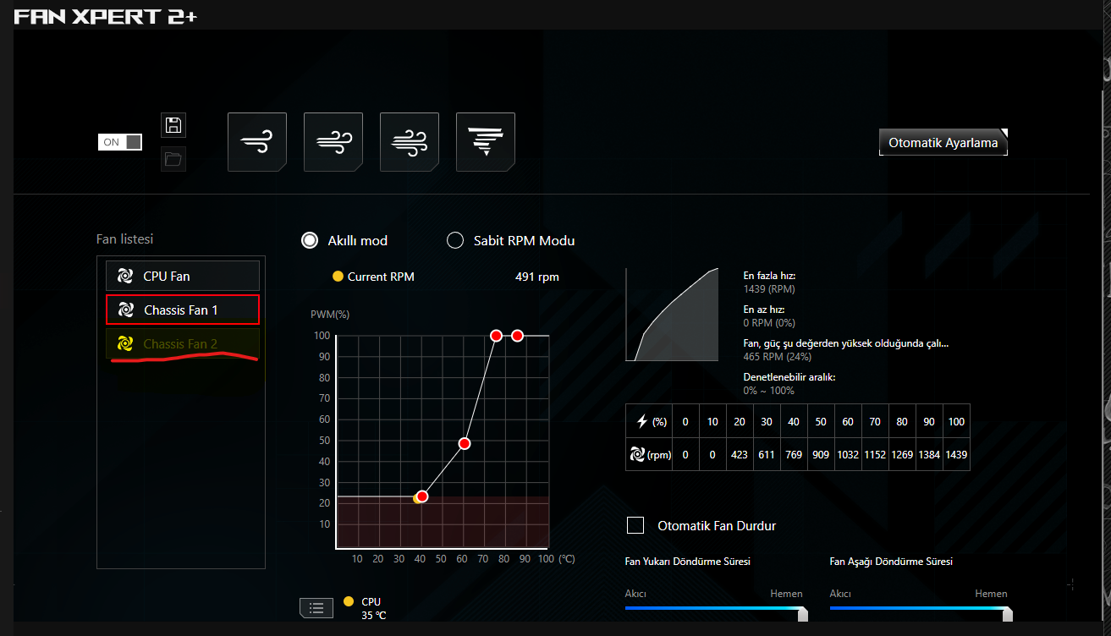Select the Turbo fan mode icon

(x=410, y=142)
